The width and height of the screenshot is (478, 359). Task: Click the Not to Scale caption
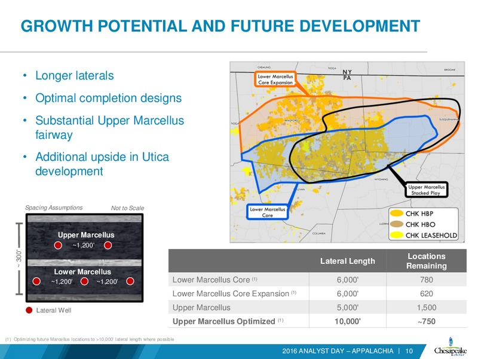tap(127, 208)
